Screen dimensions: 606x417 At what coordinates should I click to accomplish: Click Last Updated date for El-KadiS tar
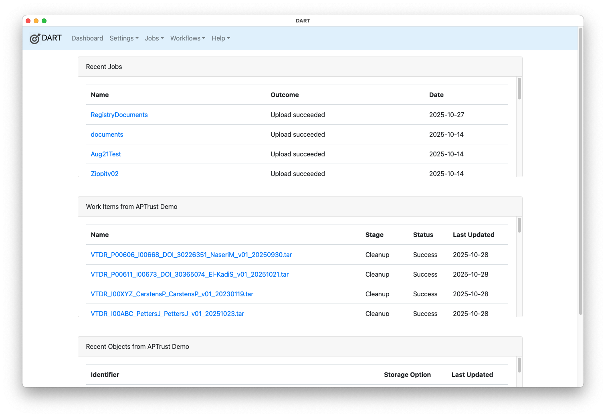471,274
